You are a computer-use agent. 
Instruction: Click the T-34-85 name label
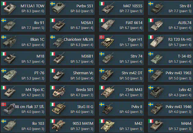tap(184, 56)
